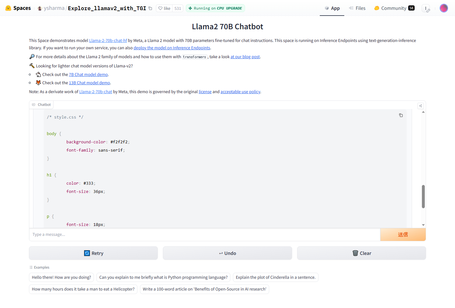Choose the Cinderella plot example prompt
The image size is (455, 308).
click(276, 277)
